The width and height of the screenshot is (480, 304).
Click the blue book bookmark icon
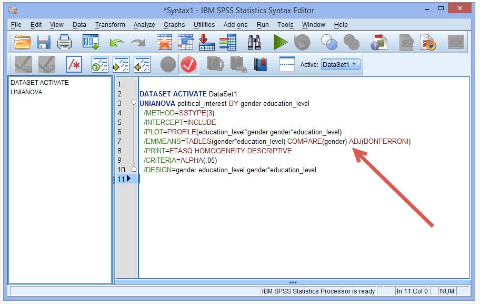[260, 64]
